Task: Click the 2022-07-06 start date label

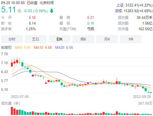Action: 20,97
